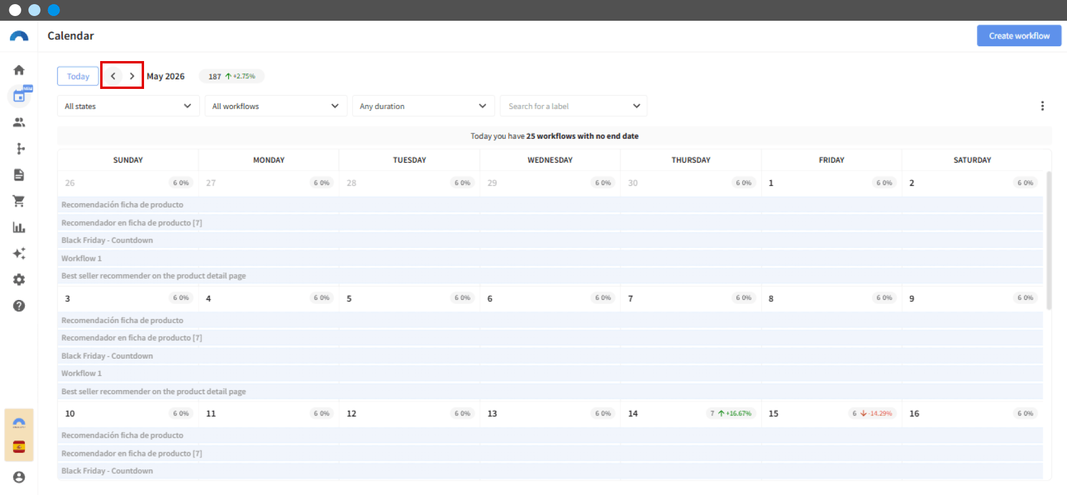
Task: Click the SATURDAY column header
Action: click(x=972, y=160)
